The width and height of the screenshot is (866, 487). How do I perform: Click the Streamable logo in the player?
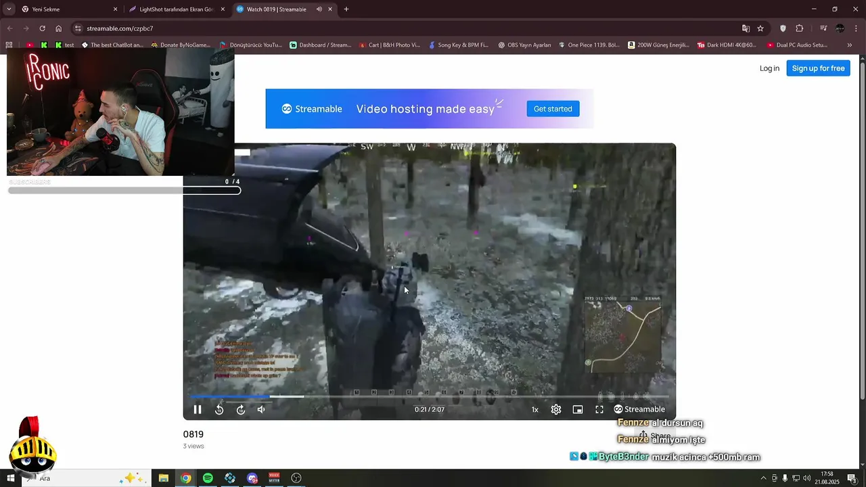(x=639, y=409)
